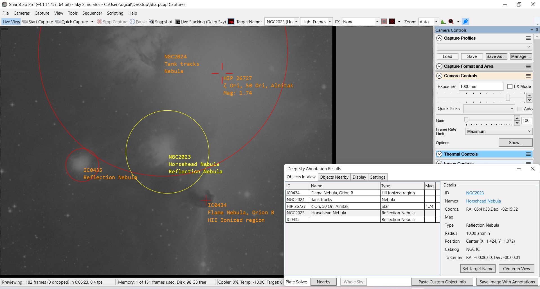Viewport: 540px width, 289px height.
Task: Open the Quick Picks dropdown
Action: pos(489,109)
